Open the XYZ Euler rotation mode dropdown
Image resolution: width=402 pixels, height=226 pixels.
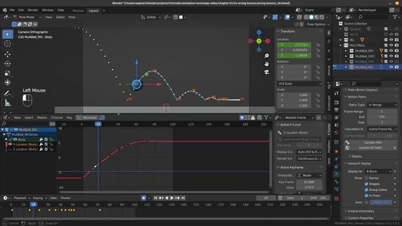[299, 83]
